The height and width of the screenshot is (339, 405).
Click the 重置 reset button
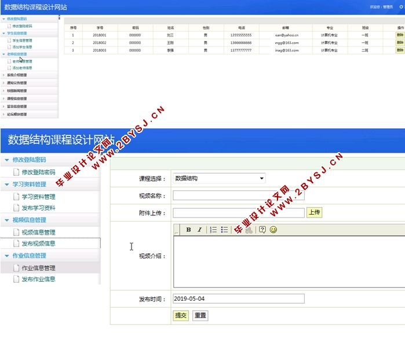pos(200,315)
